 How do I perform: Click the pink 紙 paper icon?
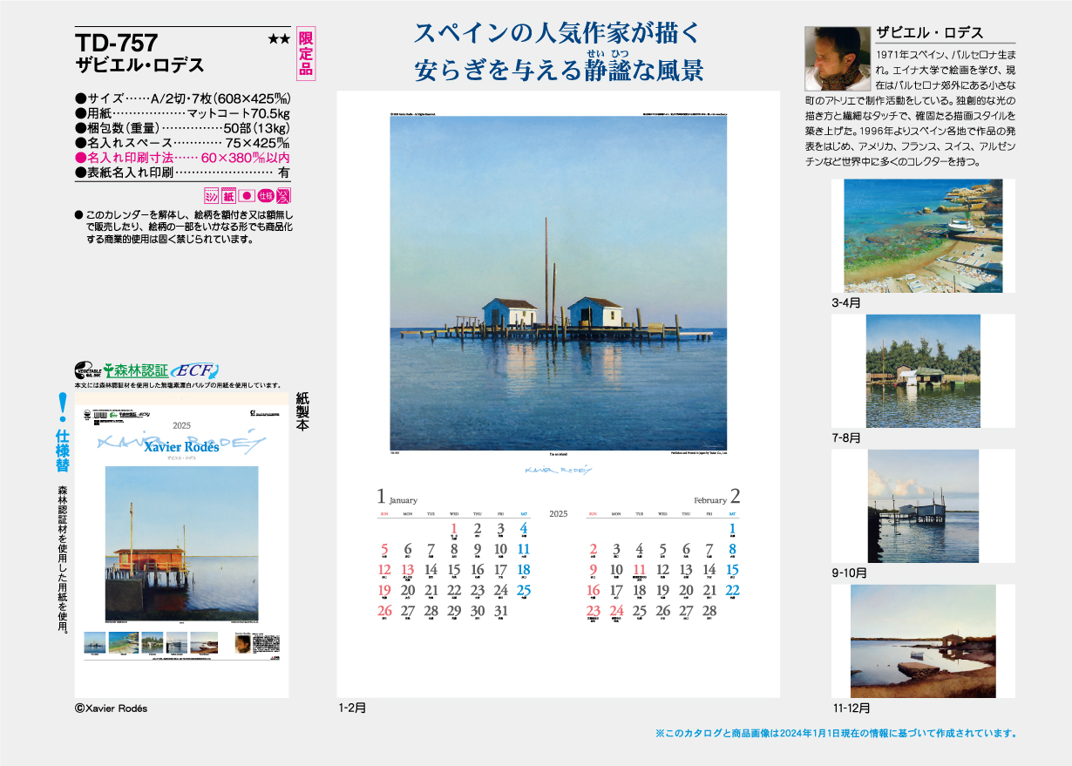point(230,196)
